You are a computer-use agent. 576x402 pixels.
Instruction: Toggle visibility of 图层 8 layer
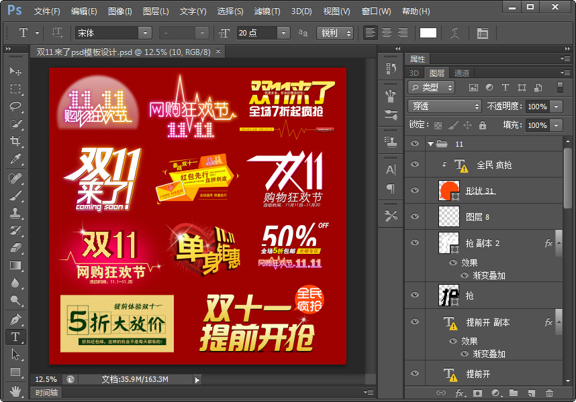click(x=415, y=216)
